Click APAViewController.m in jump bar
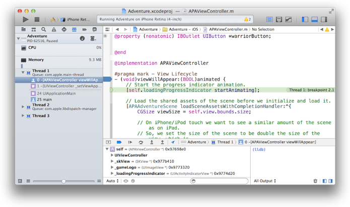This screenshot has height=207, width=350. (225, 29)
